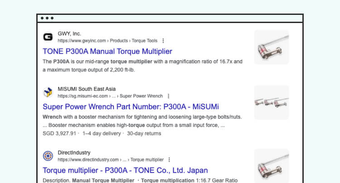
Task: Click the MISUMI South East Asia favicon
Action: 48,92
